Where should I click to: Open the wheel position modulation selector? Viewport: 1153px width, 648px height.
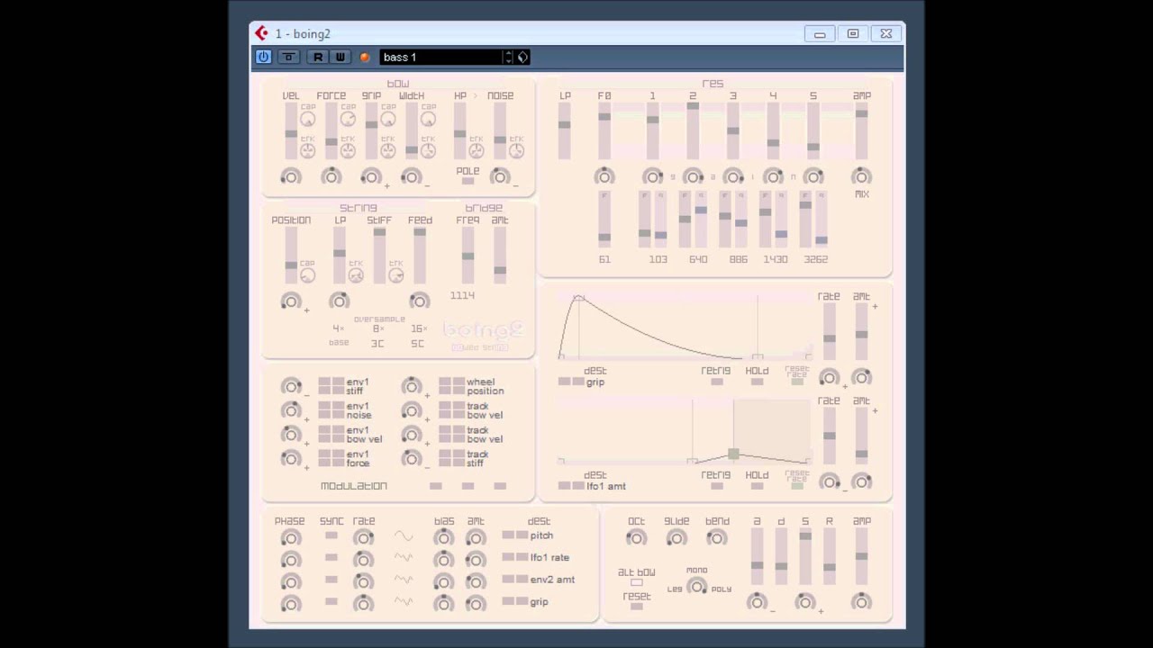[x=471, y=386]
